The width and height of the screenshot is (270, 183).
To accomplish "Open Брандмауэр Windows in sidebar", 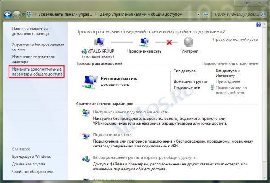I will (x=31, y=156).
